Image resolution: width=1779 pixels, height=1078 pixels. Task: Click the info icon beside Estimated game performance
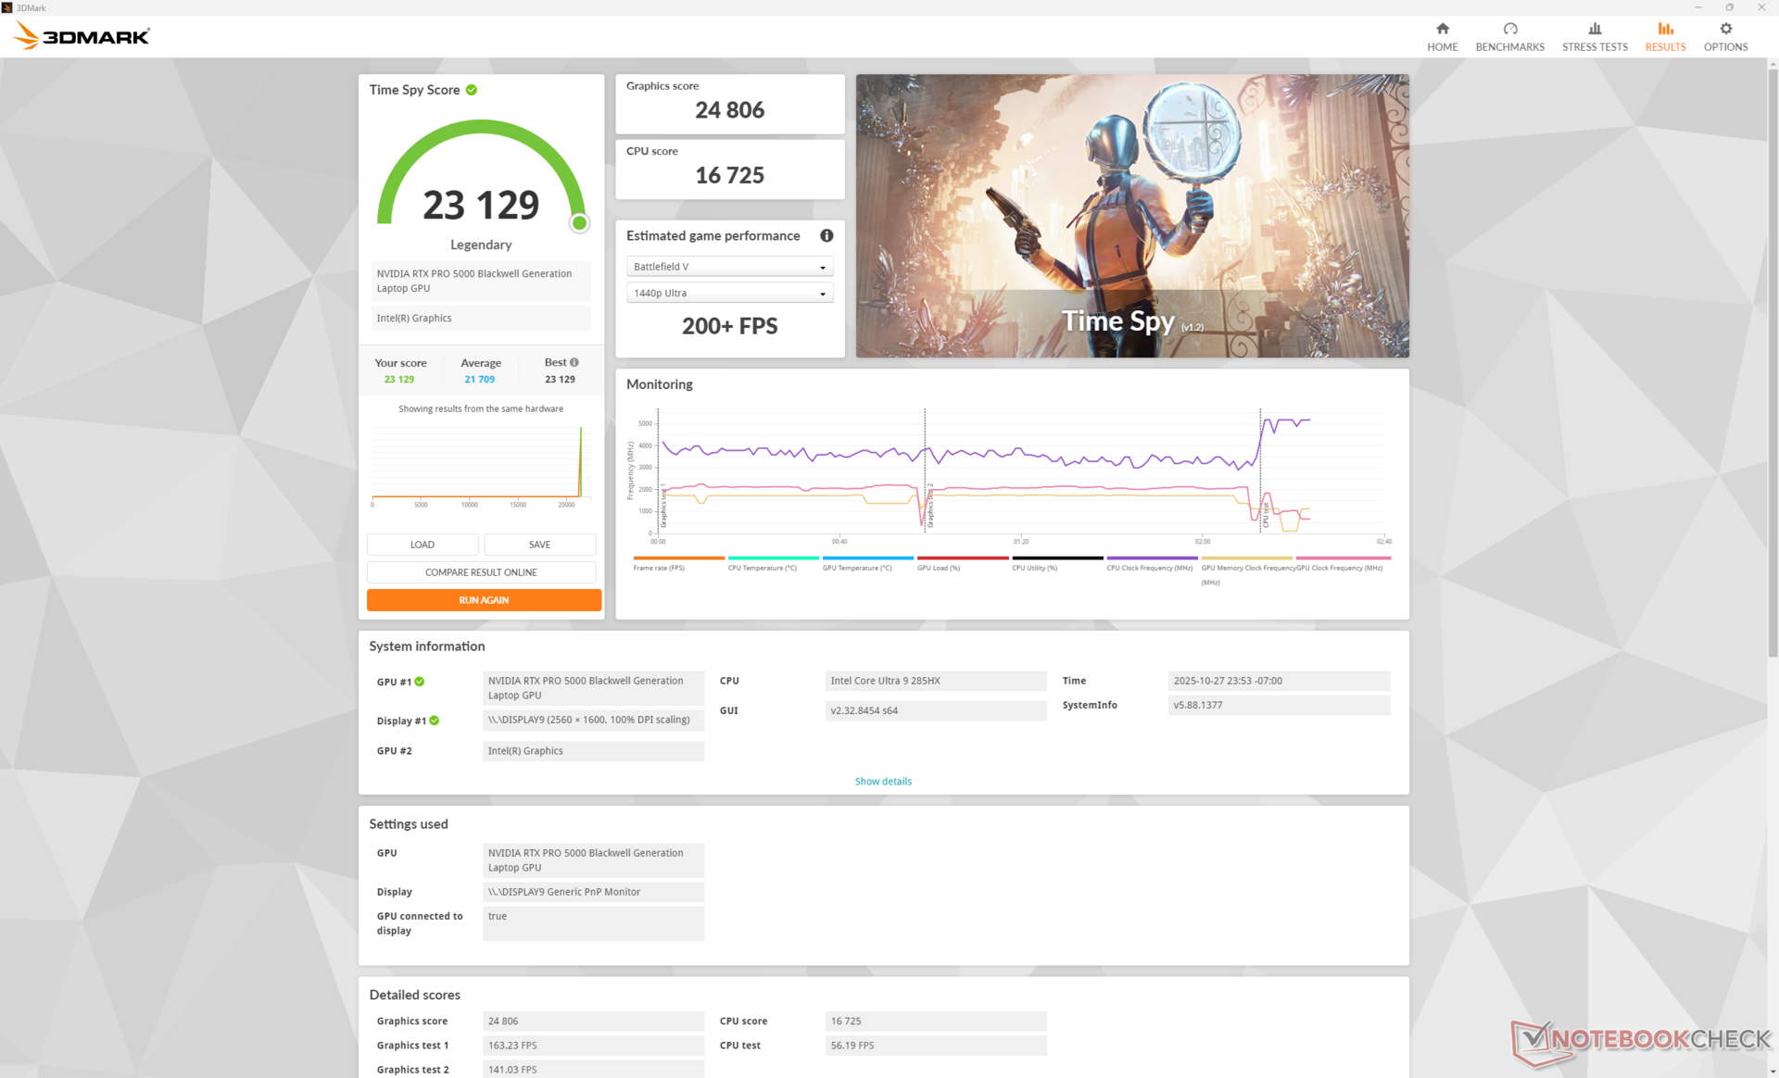(x=826, y=236)
